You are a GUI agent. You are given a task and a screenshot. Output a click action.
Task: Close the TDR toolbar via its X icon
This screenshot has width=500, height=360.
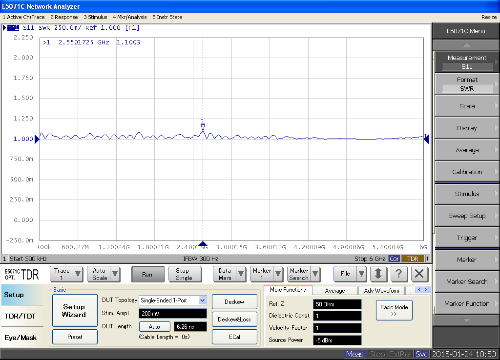pos(419,274)
